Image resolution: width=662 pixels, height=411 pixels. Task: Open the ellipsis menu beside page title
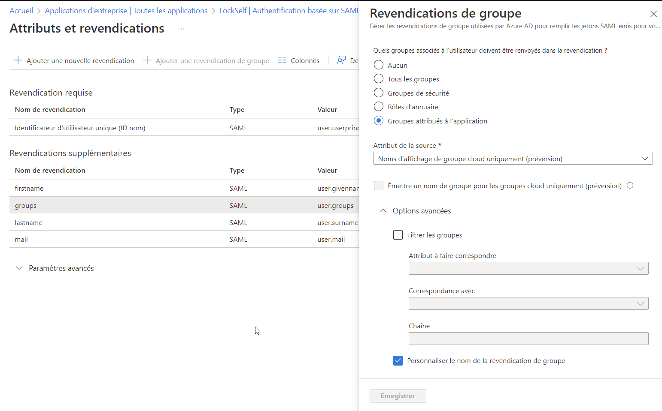tap(181, 29)
